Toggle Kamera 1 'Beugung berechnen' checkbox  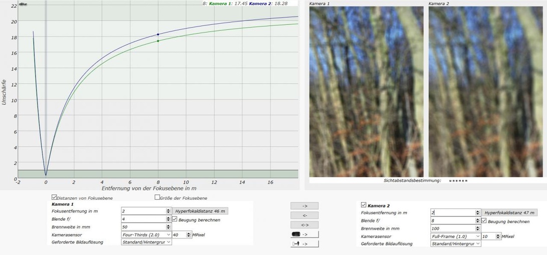175,220
